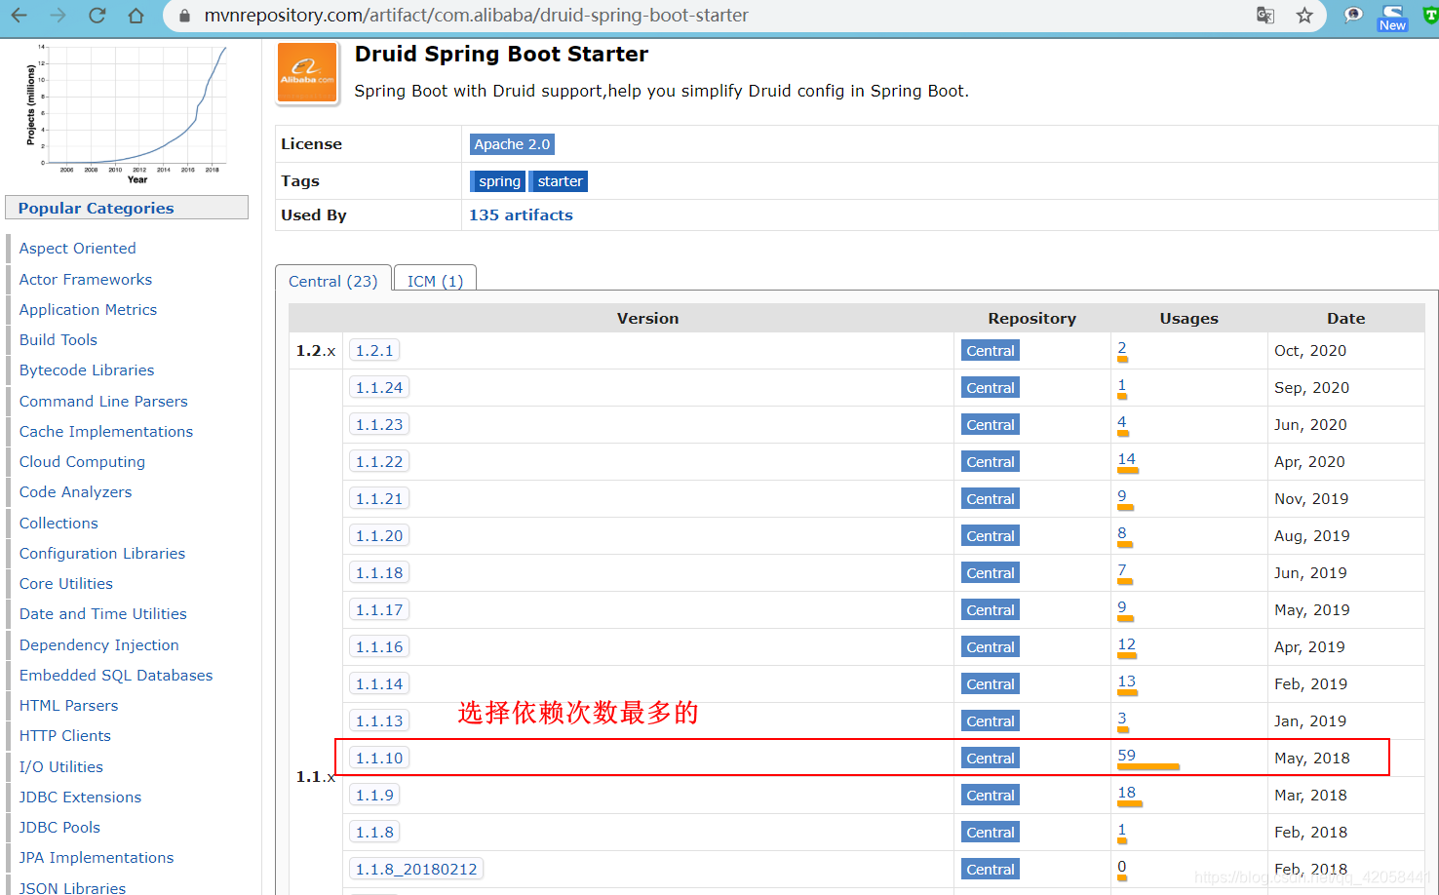Open version 1.1.24
The image size is (1439, 895).
(x=379, y=388)
